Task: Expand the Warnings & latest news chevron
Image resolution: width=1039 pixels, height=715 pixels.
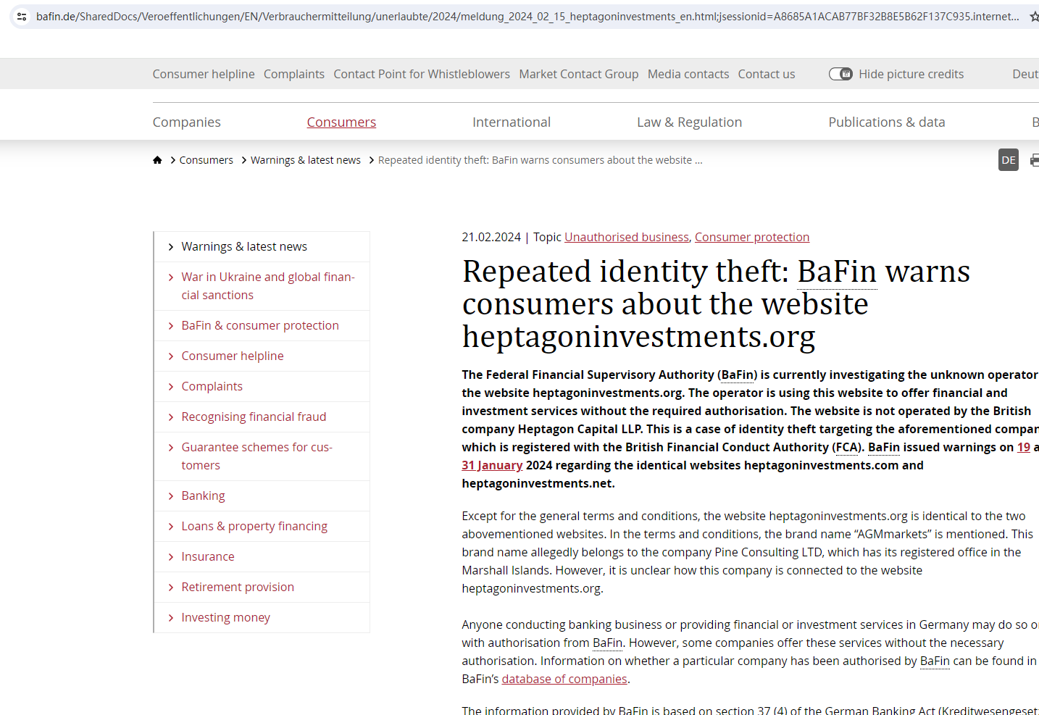Action: [171, 247]
